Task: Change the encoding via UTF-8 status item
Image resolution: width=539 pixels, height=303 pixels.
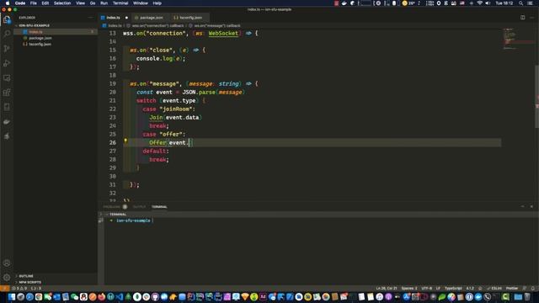Action: pyautogui.click(x=427, y=289)
